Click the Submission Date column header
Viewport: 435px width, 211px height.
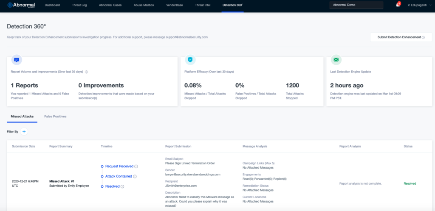pyautogui.click(x=24, y=146)
